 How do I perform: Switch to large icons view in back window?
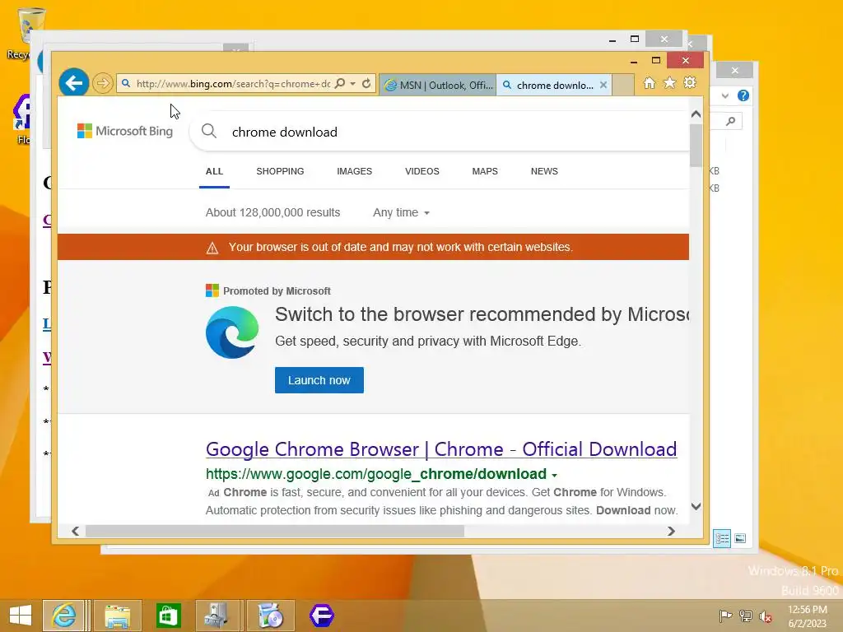740,538
